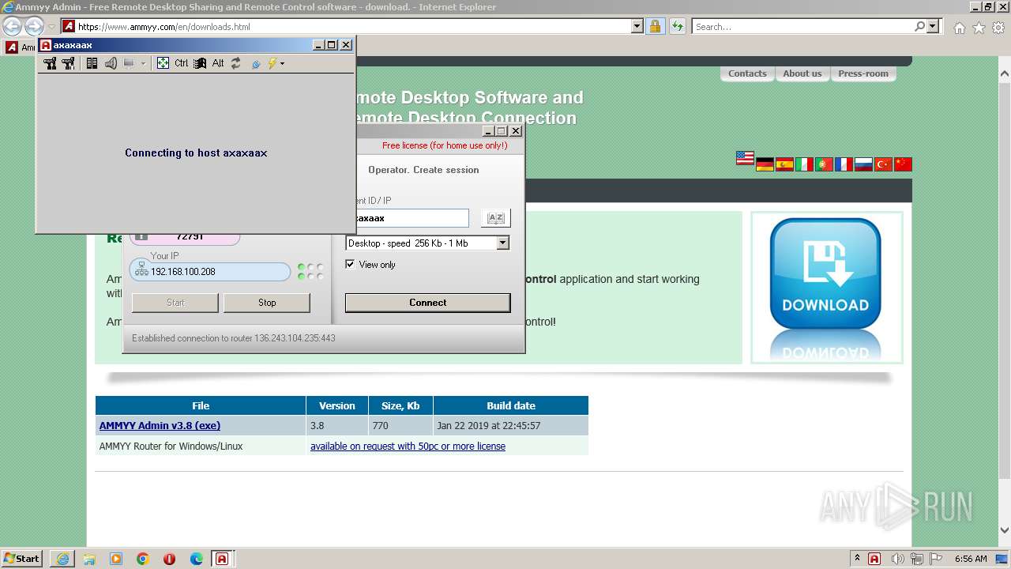This screenshot has height=569, width=1011.
Task: Click the Established connection status bar text
Action: pyautogui.click(x=234, y=338)
